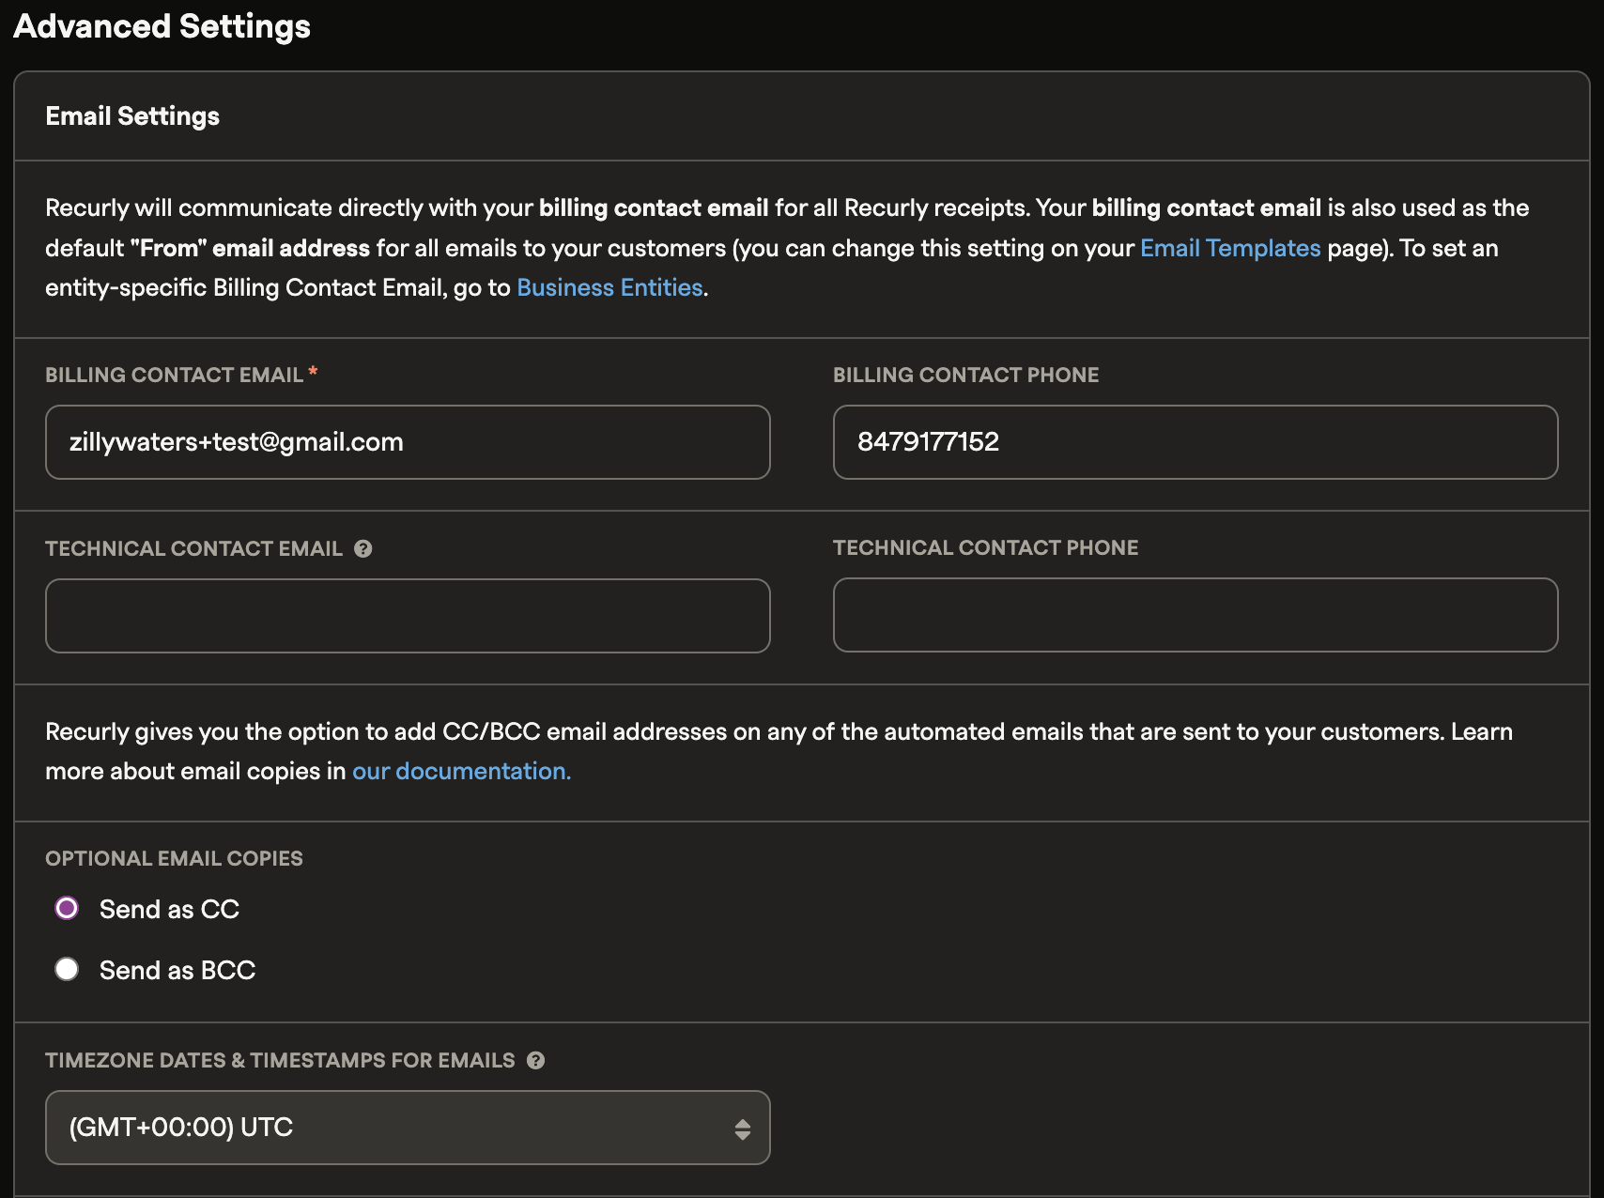1604x1198 pixels.
Task: Click the Billing Contact Phone field label
Action: pyautogui.click(x=965, y=375)
